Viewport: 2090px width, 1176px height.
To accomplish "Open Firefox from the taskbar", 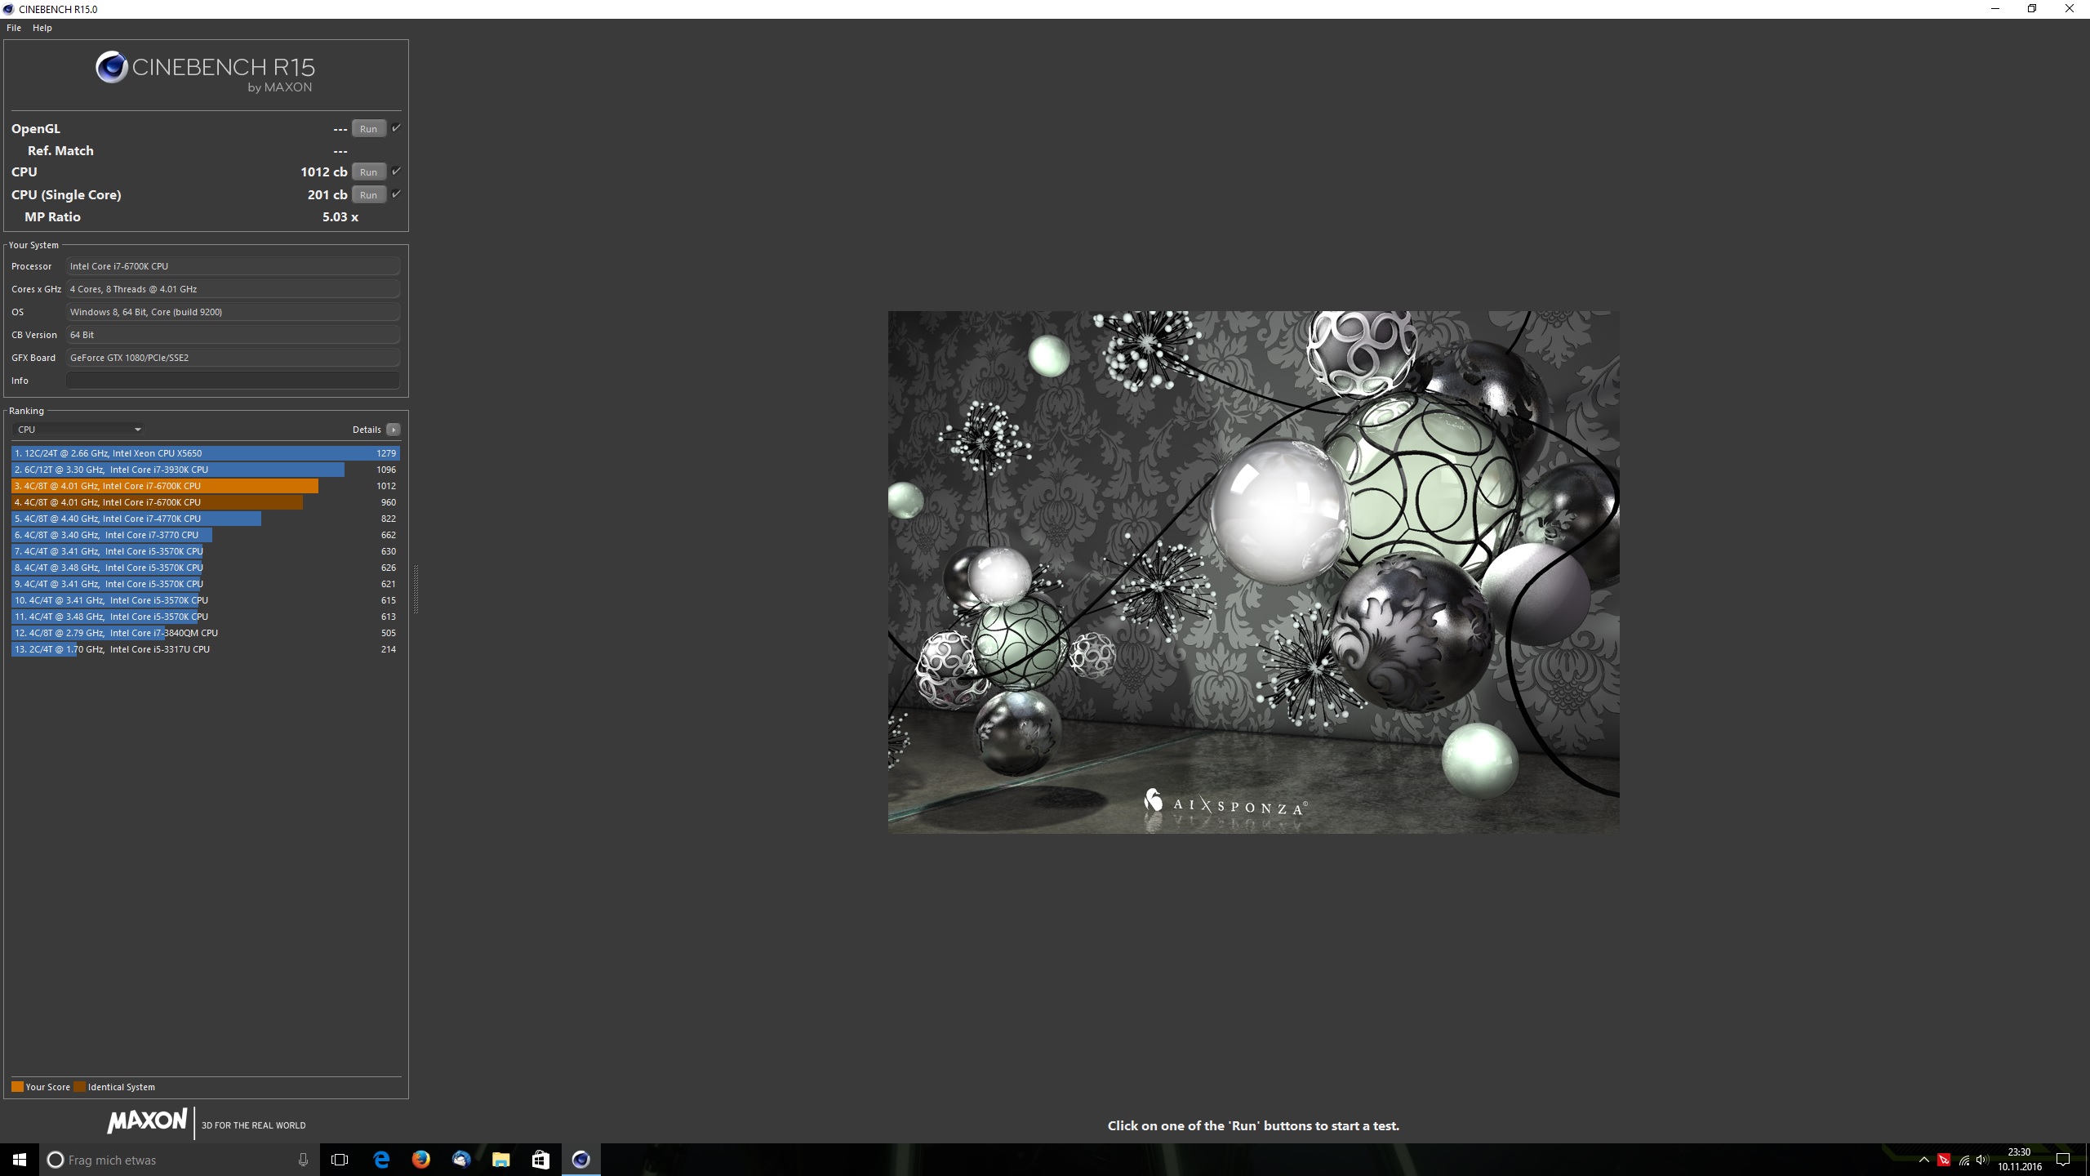I will point(420,1159).
